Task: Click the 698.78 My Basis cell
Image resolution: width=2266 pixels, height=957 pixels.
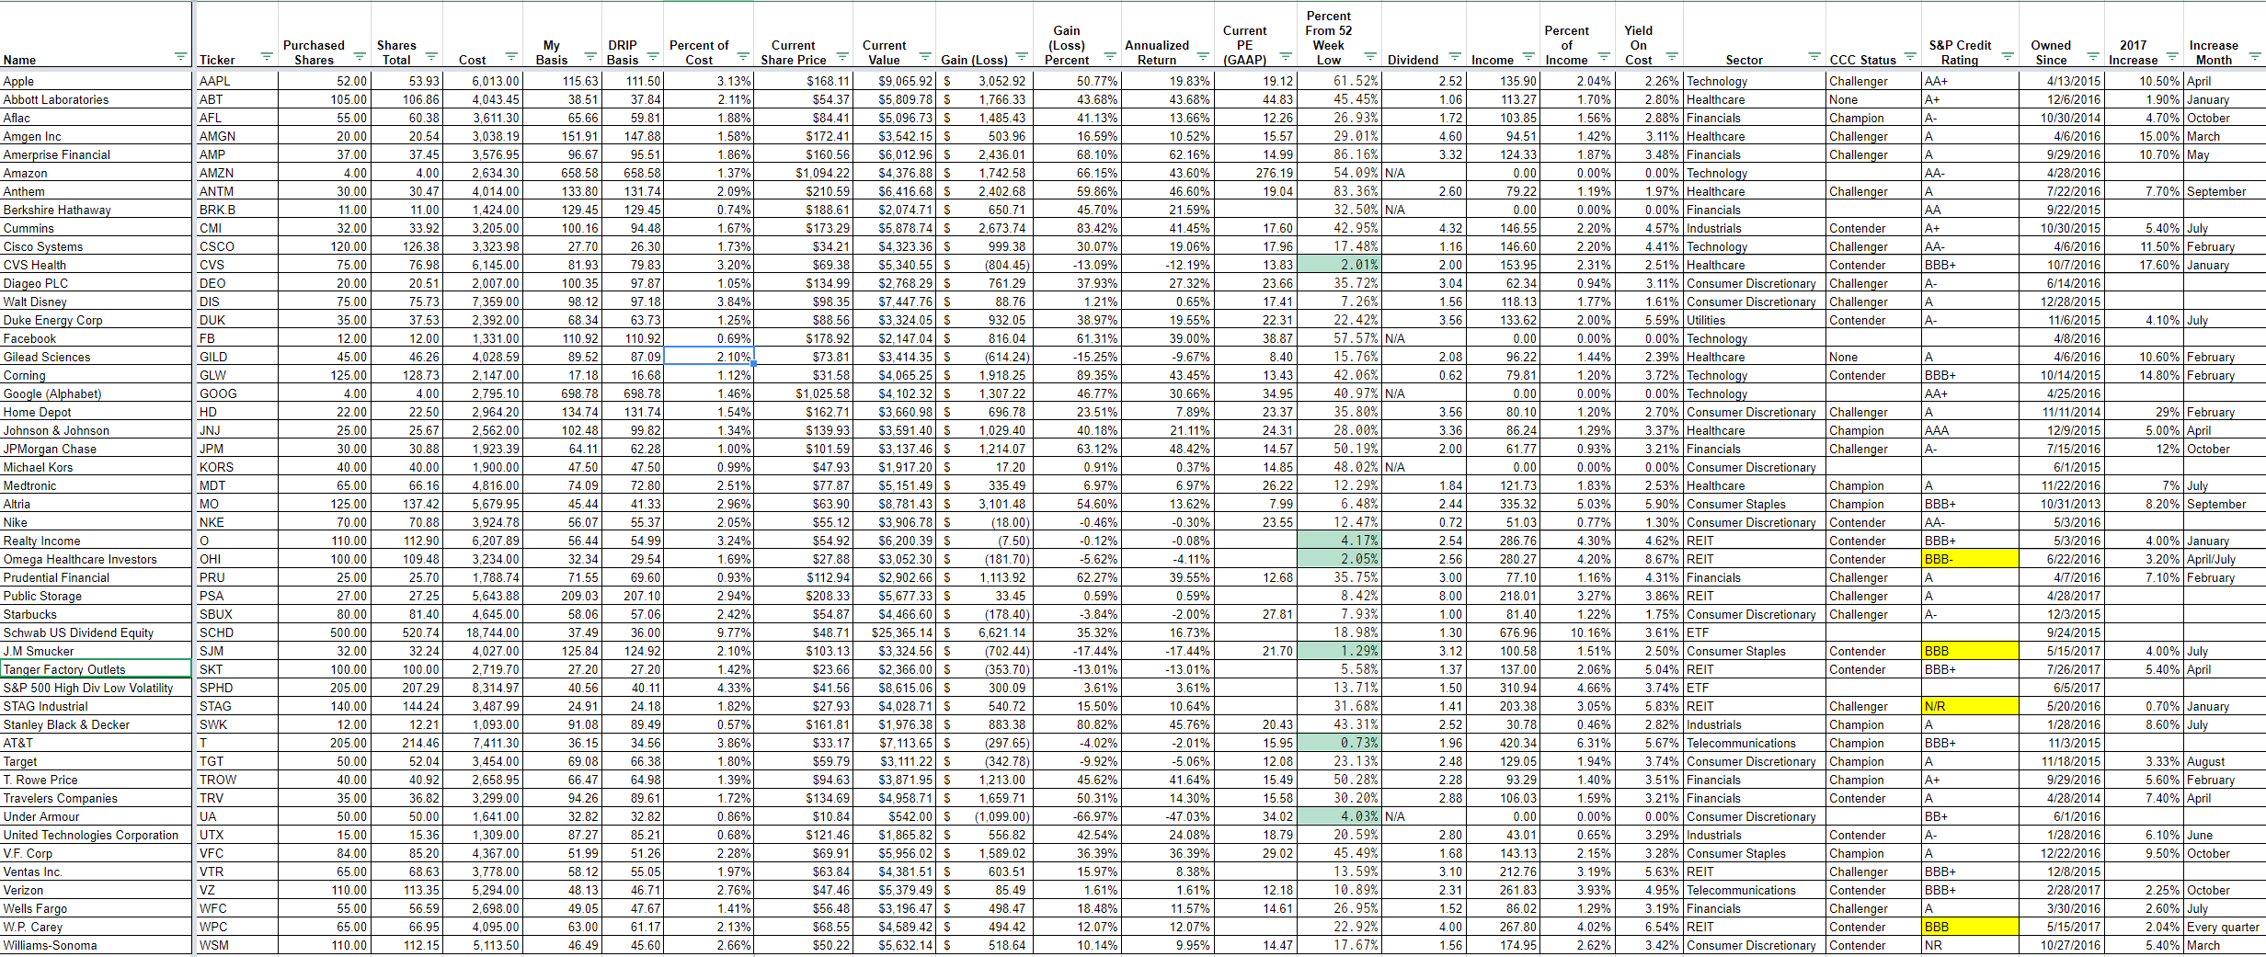Action: 564,393
